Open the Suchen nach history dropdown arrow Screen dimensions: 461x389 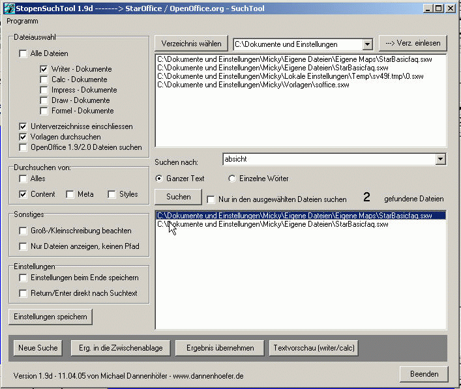(440, 160)
